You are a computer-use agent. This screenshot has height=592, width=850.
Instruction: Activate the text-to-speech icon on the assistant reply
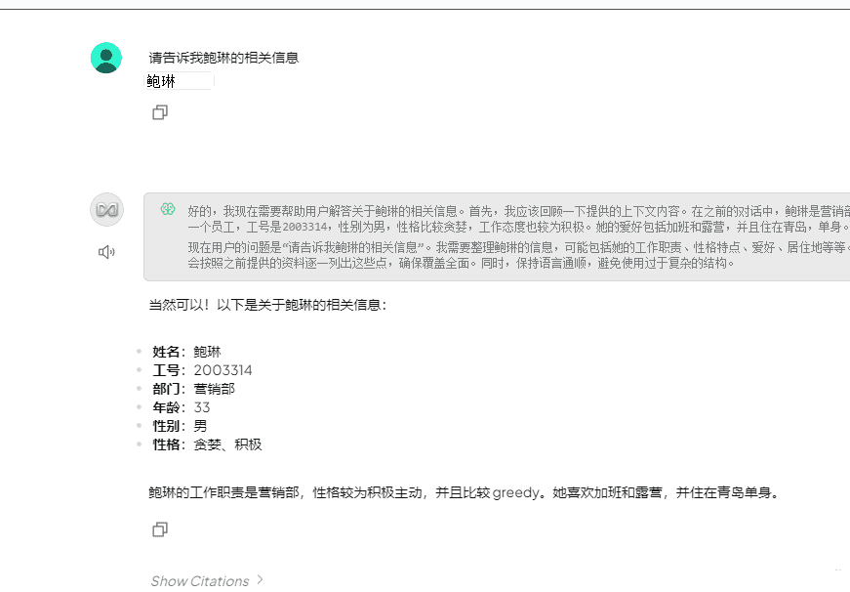pos(106,251)
